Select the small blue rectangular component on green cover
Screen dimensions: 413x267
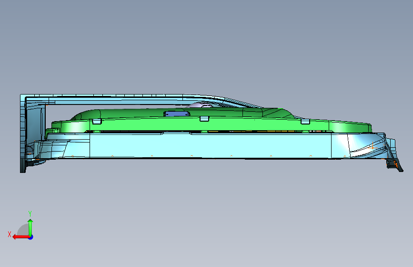tap(176, 114)
